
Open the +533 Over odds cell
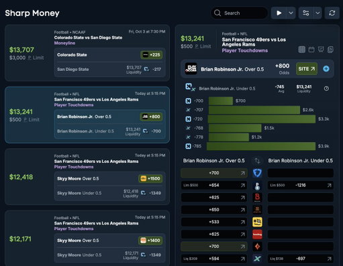[214, 222]
